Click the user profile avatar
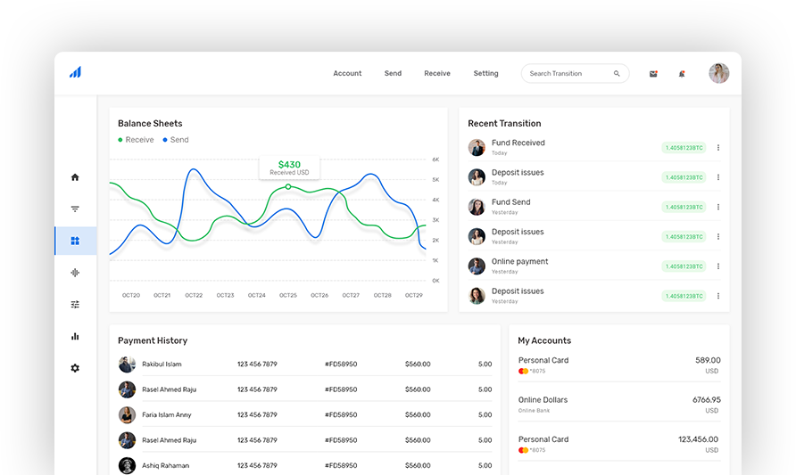Viewport: 796px width, 475px height. tap(718, 74)
